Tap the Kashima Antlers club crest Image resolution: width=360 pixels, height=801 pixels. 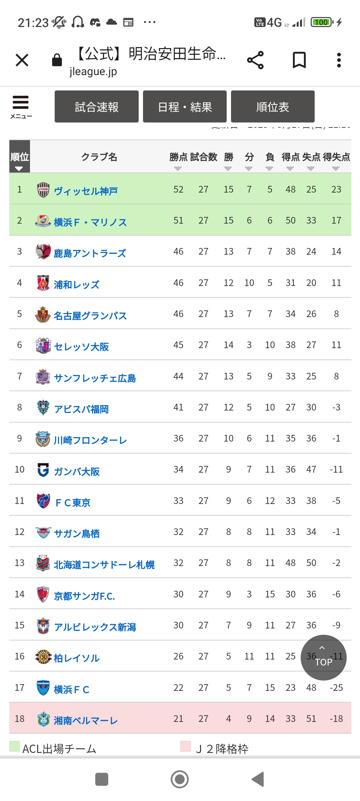coord(43,252)
